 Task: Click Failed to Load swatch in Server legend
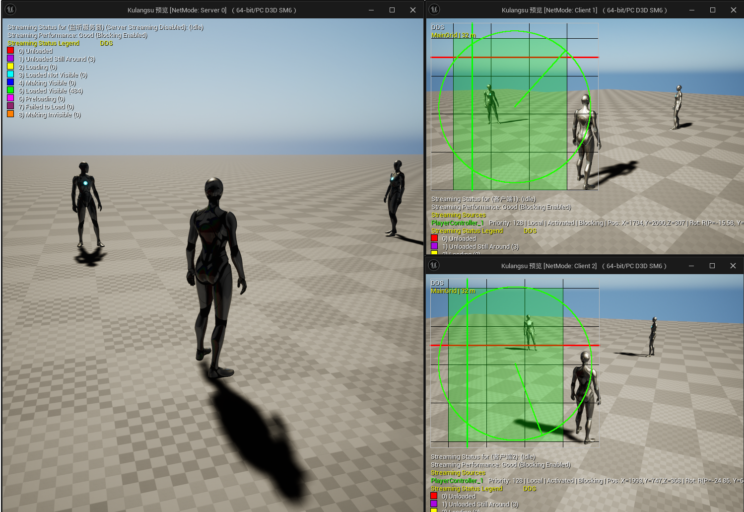[10, 106]
